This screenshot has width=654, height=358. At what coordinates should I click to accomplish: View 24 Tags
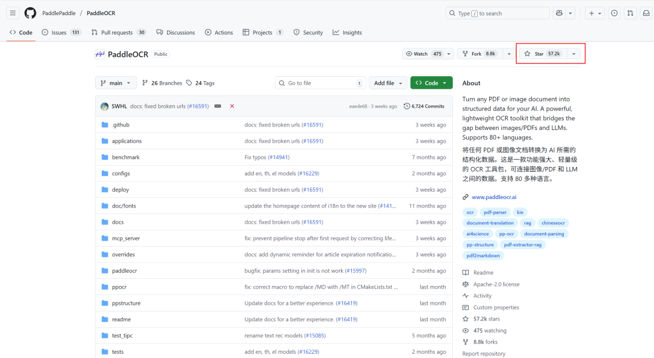(x=200, y=83)
